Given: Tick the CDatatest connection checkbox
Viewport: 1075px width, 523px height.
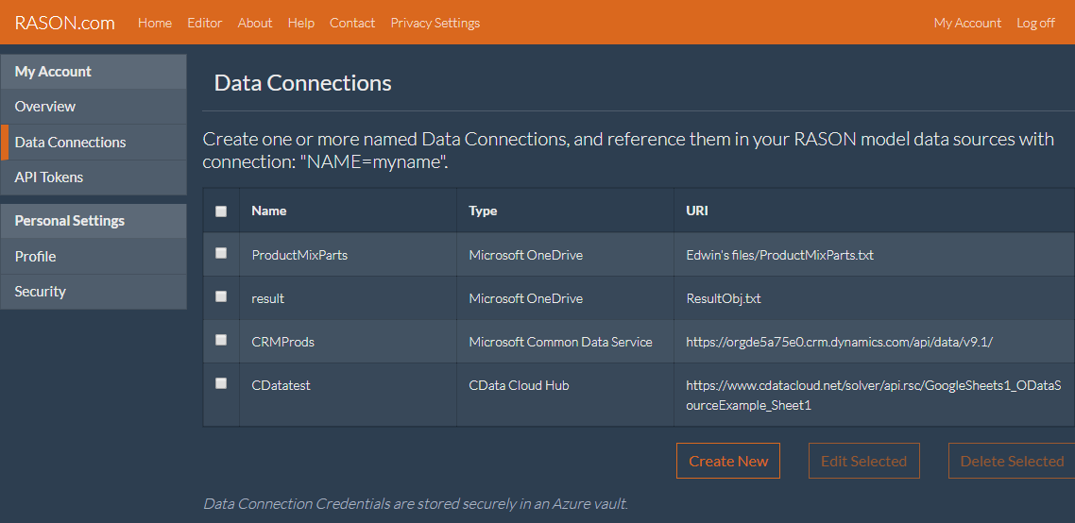Looking at the screenshot, I should click(x=221, y=383).
